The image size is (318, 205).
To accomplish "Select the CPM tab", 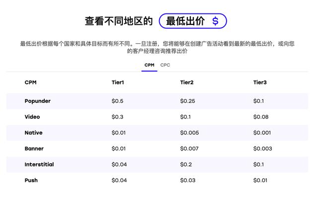I will 149,65.
